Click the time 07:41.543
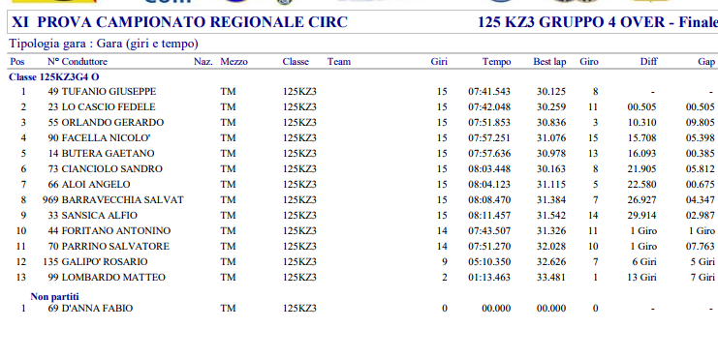Screen dimensions: 718x358 pyautogui.click(x=489, y=92)
